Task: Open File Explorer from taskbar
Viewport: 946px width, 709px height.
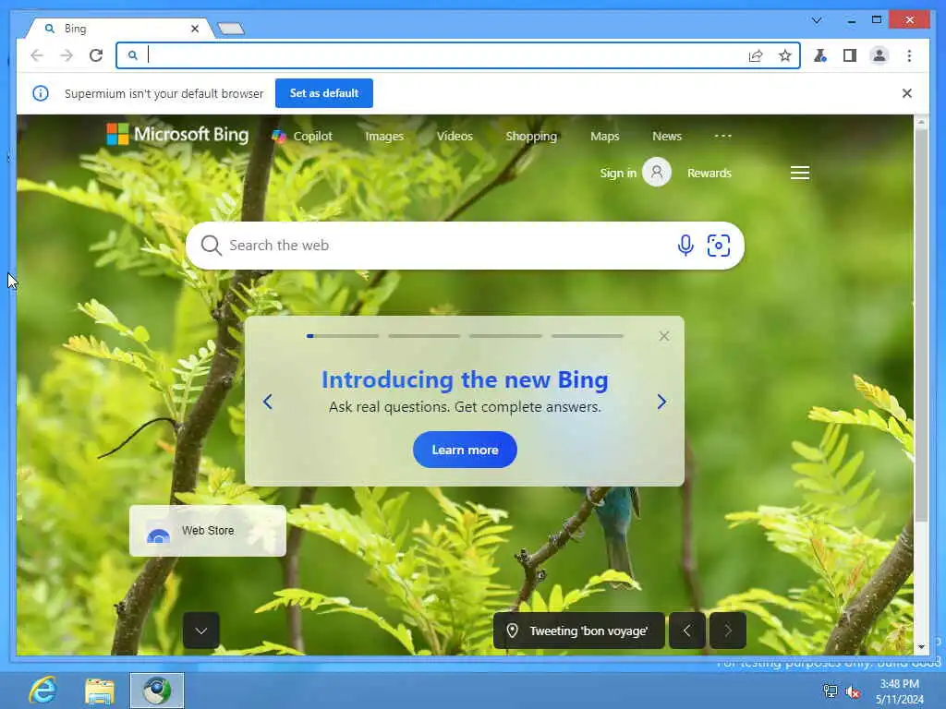Action: click(100, 691)
